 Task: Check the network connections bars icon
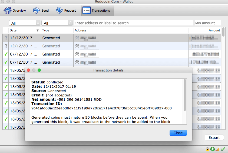[217, 149]
